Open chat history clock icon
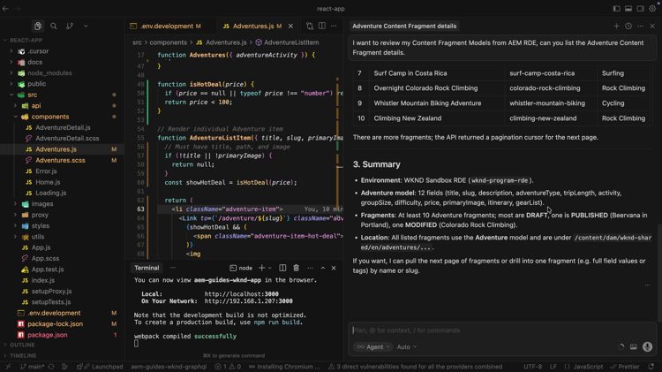 coord(628,27)
